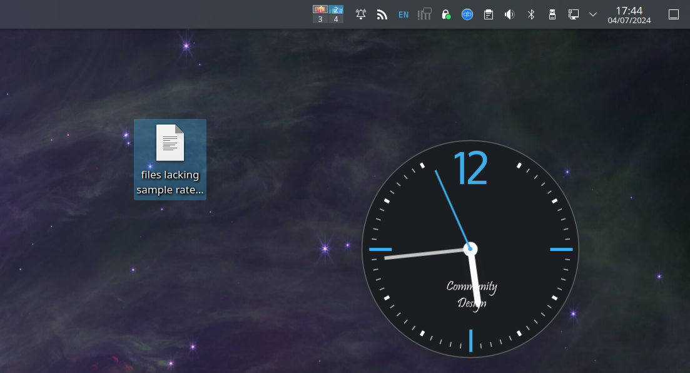Open the notifications bell in the tray
690x373 pixels.
click(361, 14)
